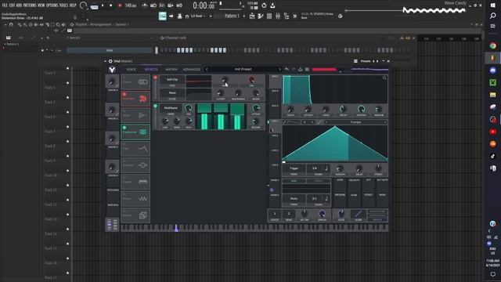Select the Equalizer effect icon
This screenshot has height=282, width=501.
(x=142, y=165)
